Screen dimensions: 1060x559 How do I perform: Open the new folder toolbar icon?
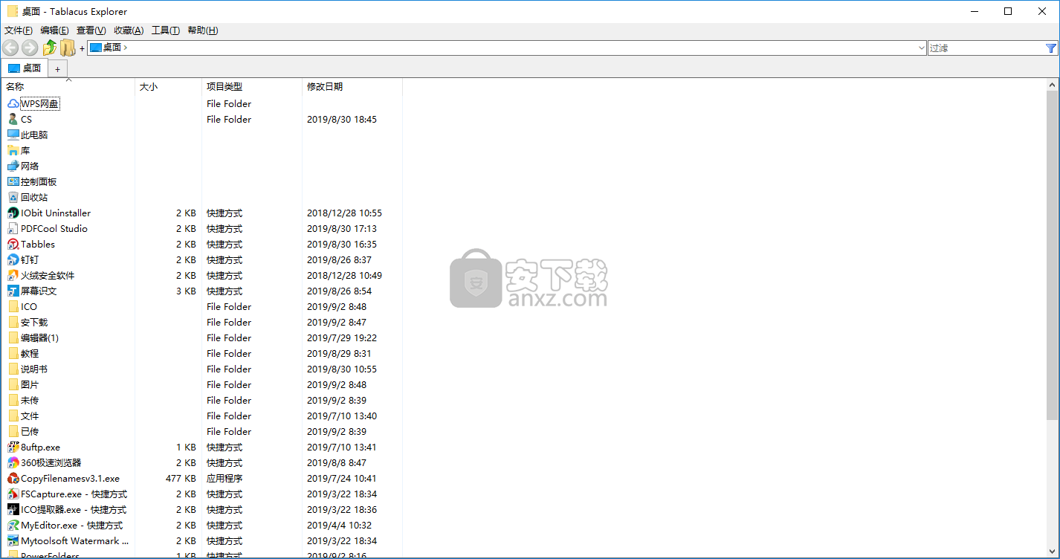tap(68, 48)
